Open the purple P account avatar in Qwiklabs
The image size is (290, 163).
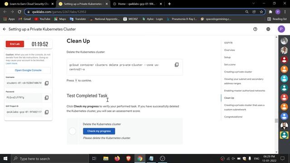pos(281,29)
